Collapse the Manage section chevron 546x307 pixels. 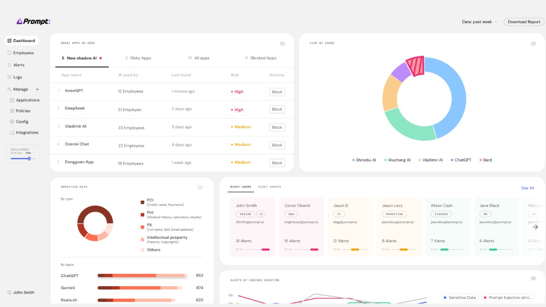[37, 90]
